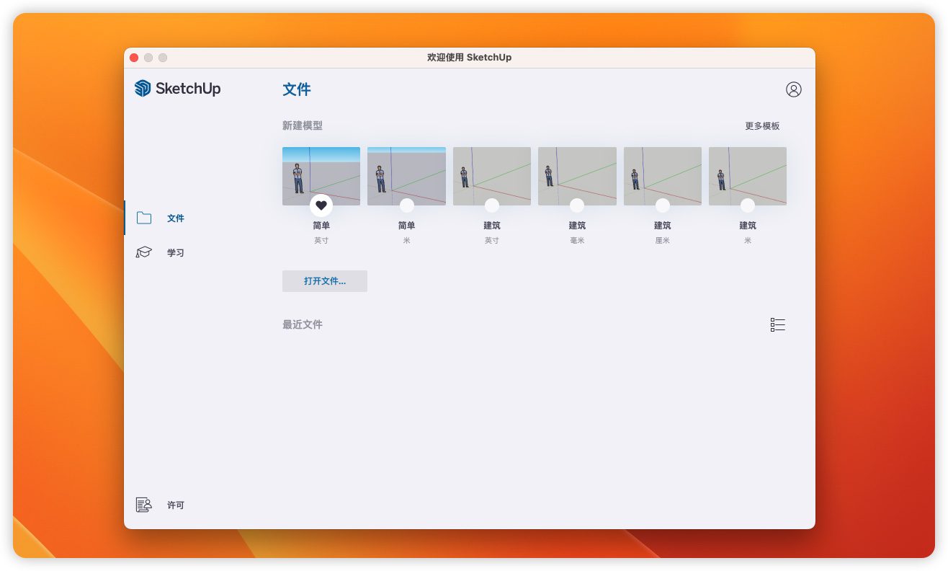Screen dimensions: 948x571
Task: Click the 最近文件 section heading
Action: point(303,324)
